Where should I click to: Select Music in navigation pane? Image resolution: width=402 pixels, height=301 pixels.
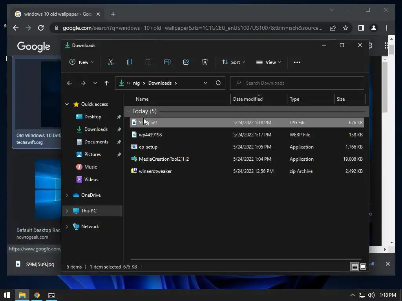click(91, 167)
